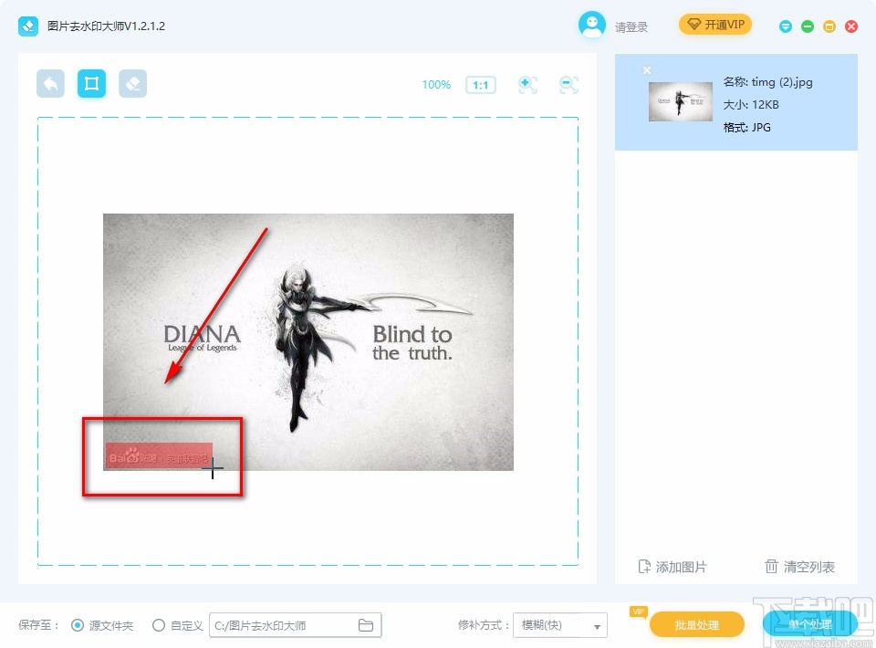This screenshot has width=876, height=648.
Task: Zoom out with the magnifier minus icon
Action: pyautogui.click(x=568, y=85)
